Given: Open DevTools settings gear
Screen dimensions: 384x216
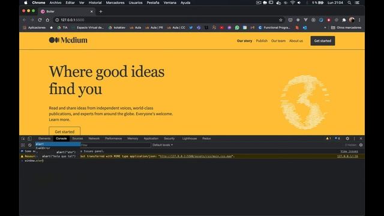Looking at the screenshot, I should (347, 139).
